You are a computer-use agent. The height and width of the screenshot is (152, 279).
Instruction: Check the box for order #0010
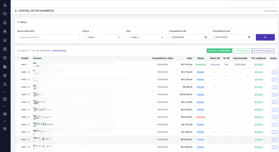point(17,125)
